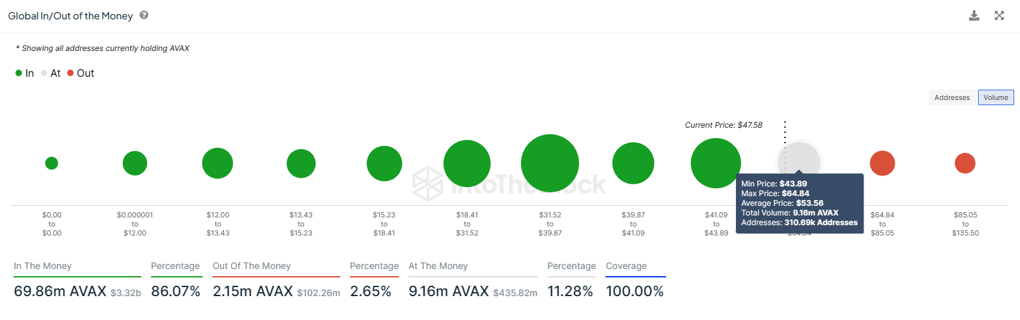Toggle the gray At legend item
Screen dimensions: 1020x320
(x=50, y=74)
